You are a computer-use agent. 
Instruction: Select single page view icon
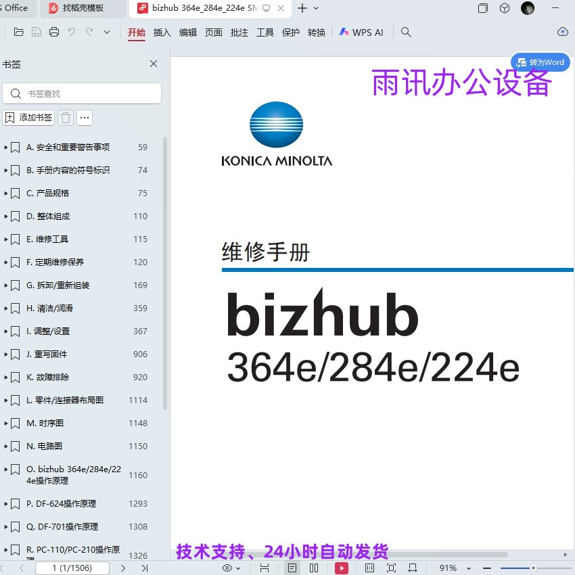coord(292,568)
